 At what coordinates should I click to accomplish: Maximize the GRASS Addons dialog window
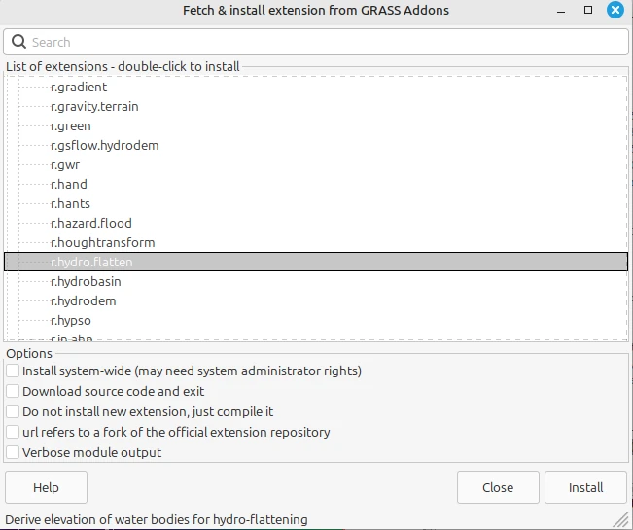click(588, 10)
